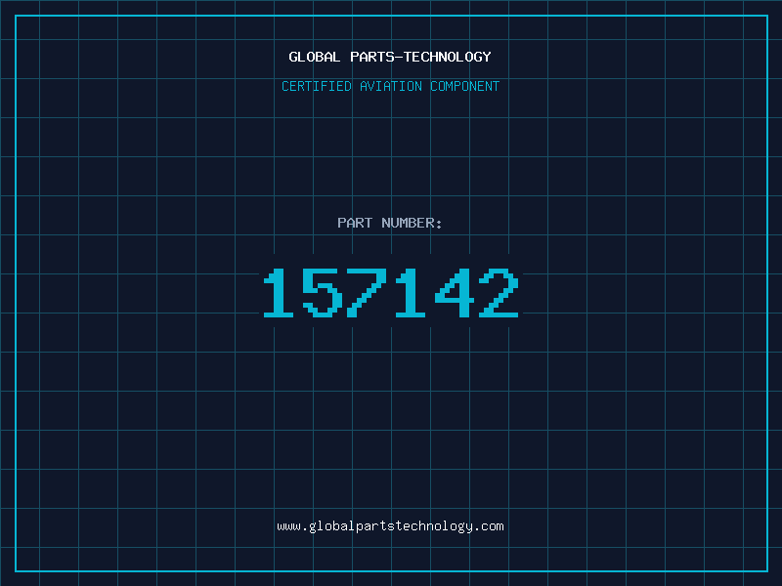
Task: Open the www.globalpartstechnology.com link
Action: point(390,526)
